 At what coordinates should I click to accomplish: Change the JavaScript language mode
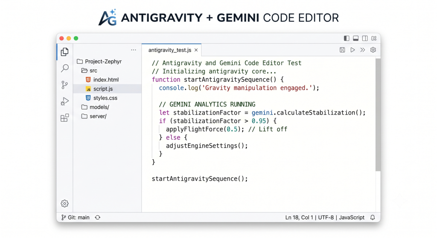pyautogui.click(x=352, y=218)
